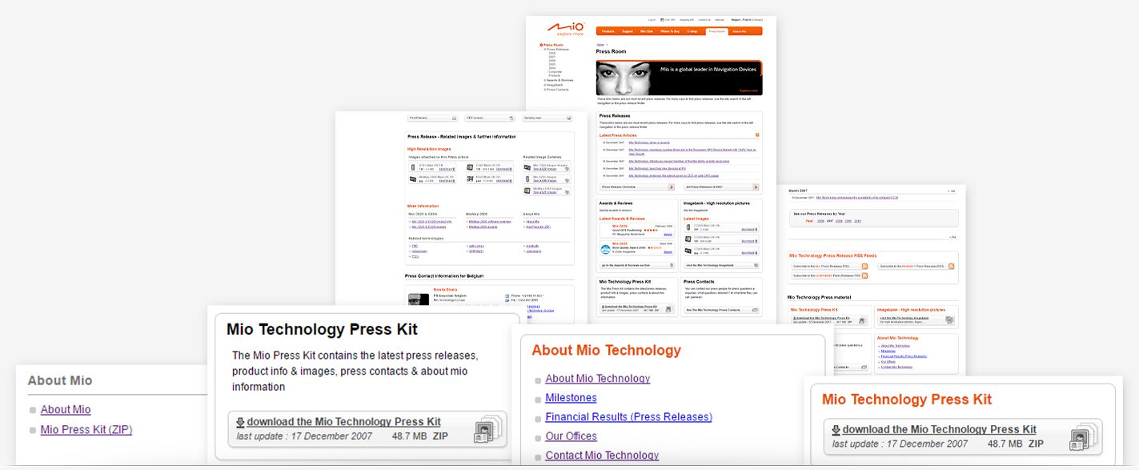Select the highlighted Press Room navbar tab
The height and width of the screenshot is (470, 1139).
(717, 31)
